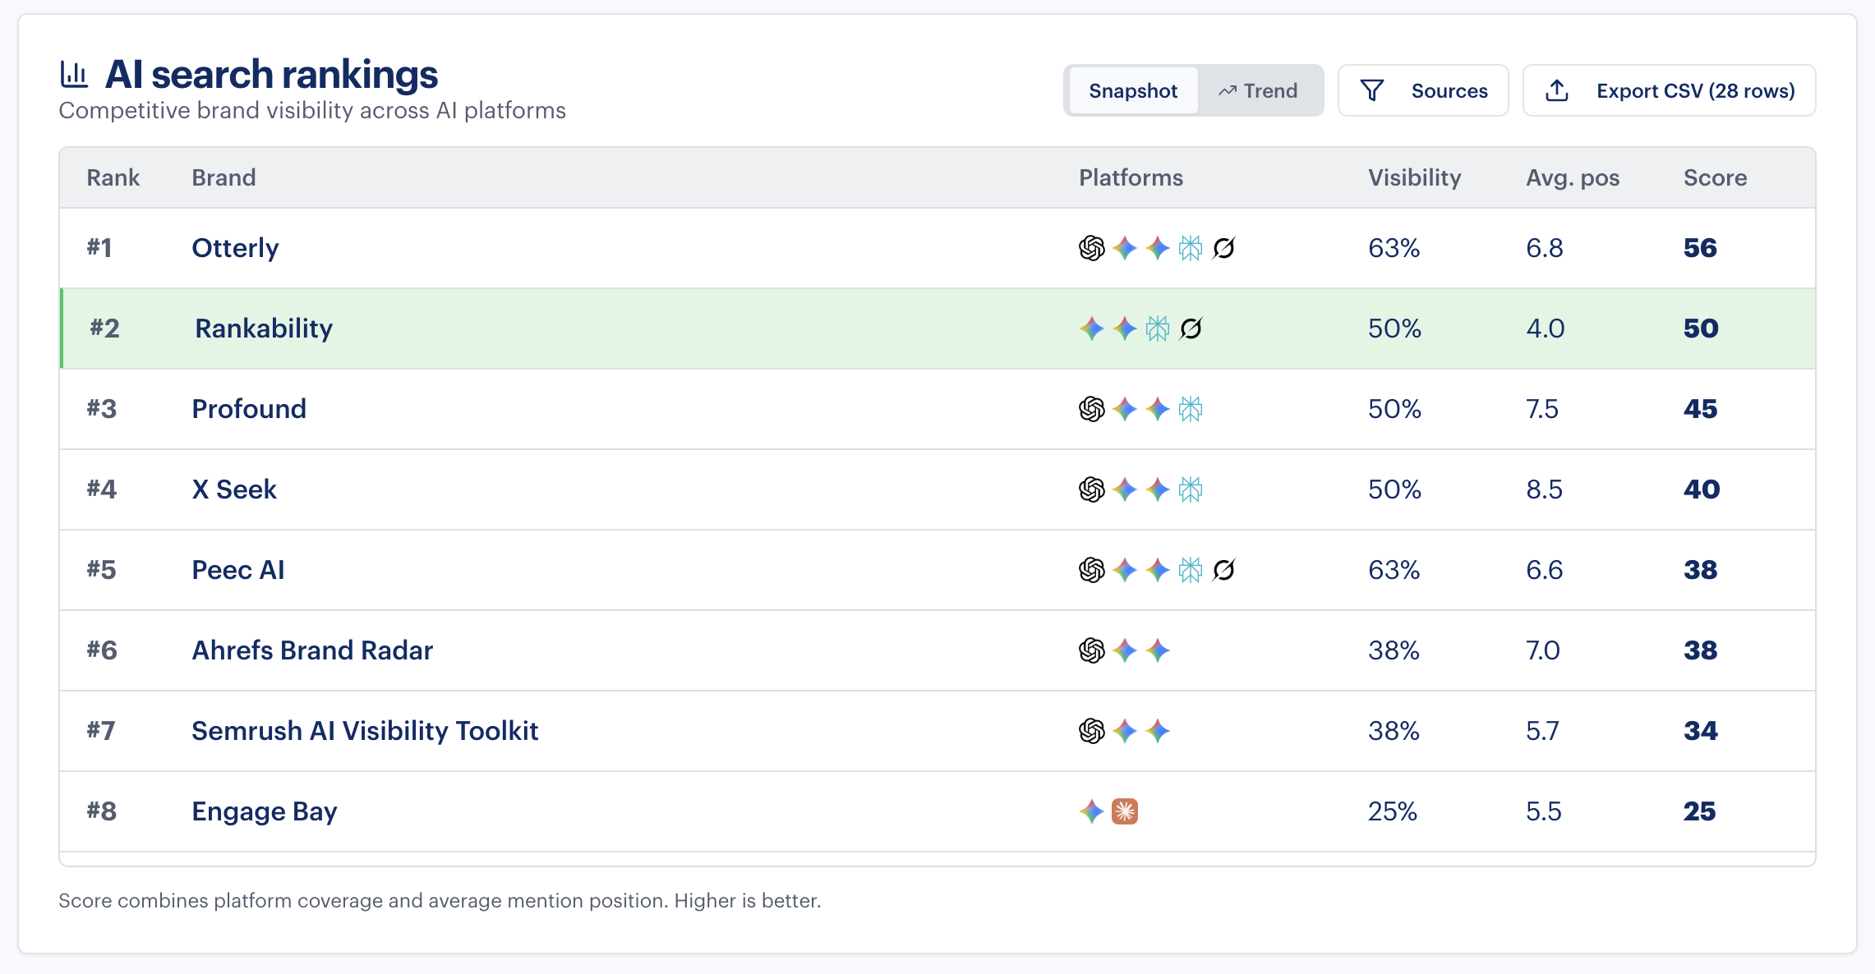Open the Otterly brand link
The image size is (1875, 974).
pyautogui.click(x=234, y=247)
